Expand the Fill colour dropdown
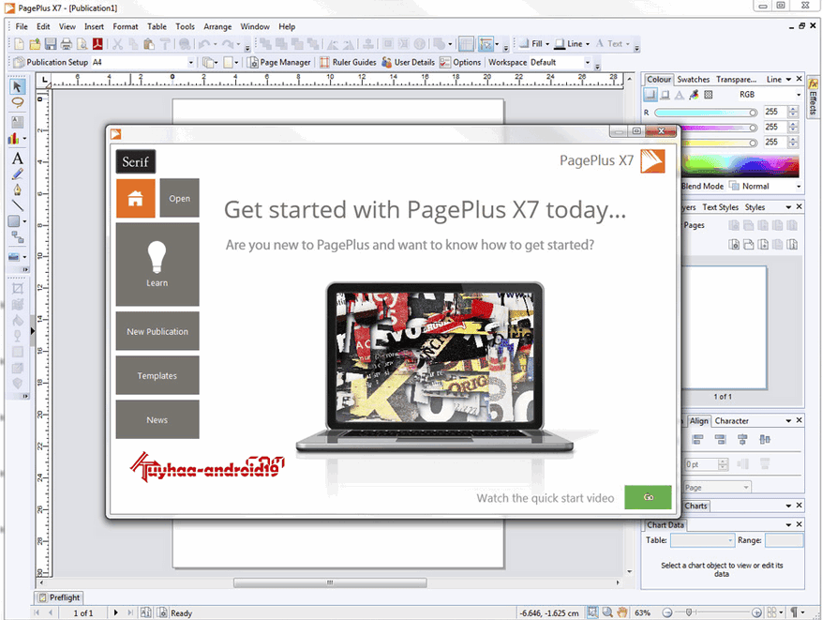Viewport: 822px width, 620px height. (x=546, y=44)
